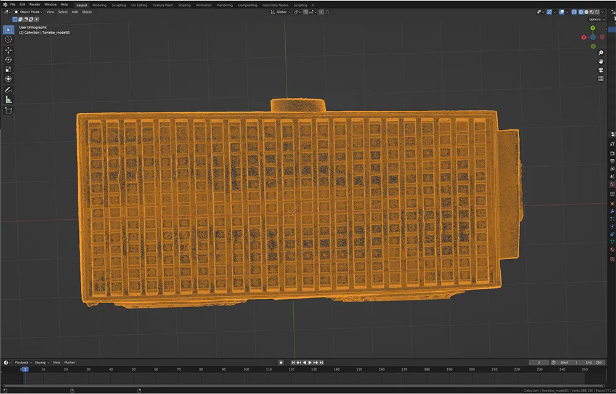Viewport: 616px width, 394px height.
Task: Click the camera view icon in viewport
Action: 601,70
